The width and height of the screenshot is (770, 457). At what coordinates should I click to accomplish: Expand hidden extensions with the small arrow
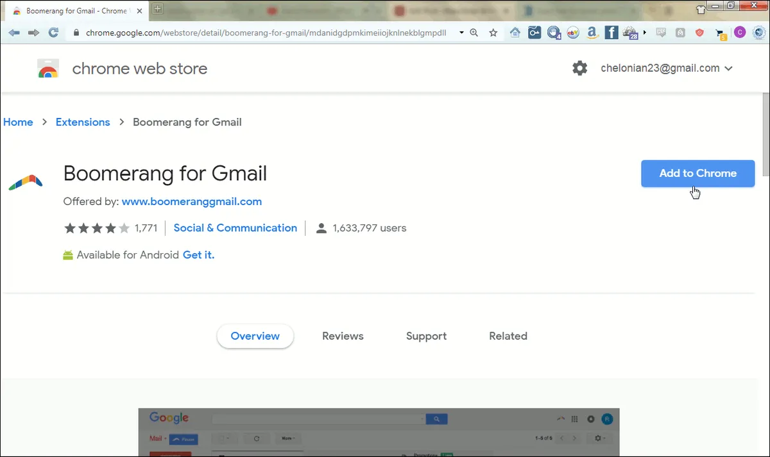pos(645,33)
